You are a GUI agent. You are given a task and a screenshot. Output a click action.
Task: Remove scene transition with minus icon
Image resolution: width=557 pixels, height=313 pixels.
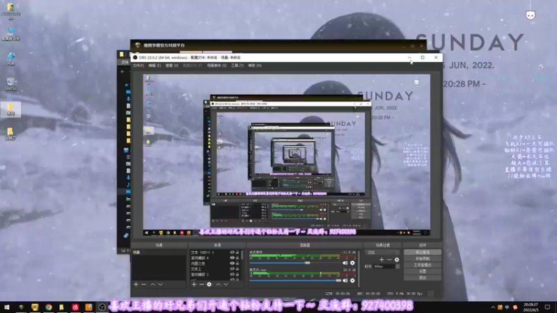[x=389, y=259]
